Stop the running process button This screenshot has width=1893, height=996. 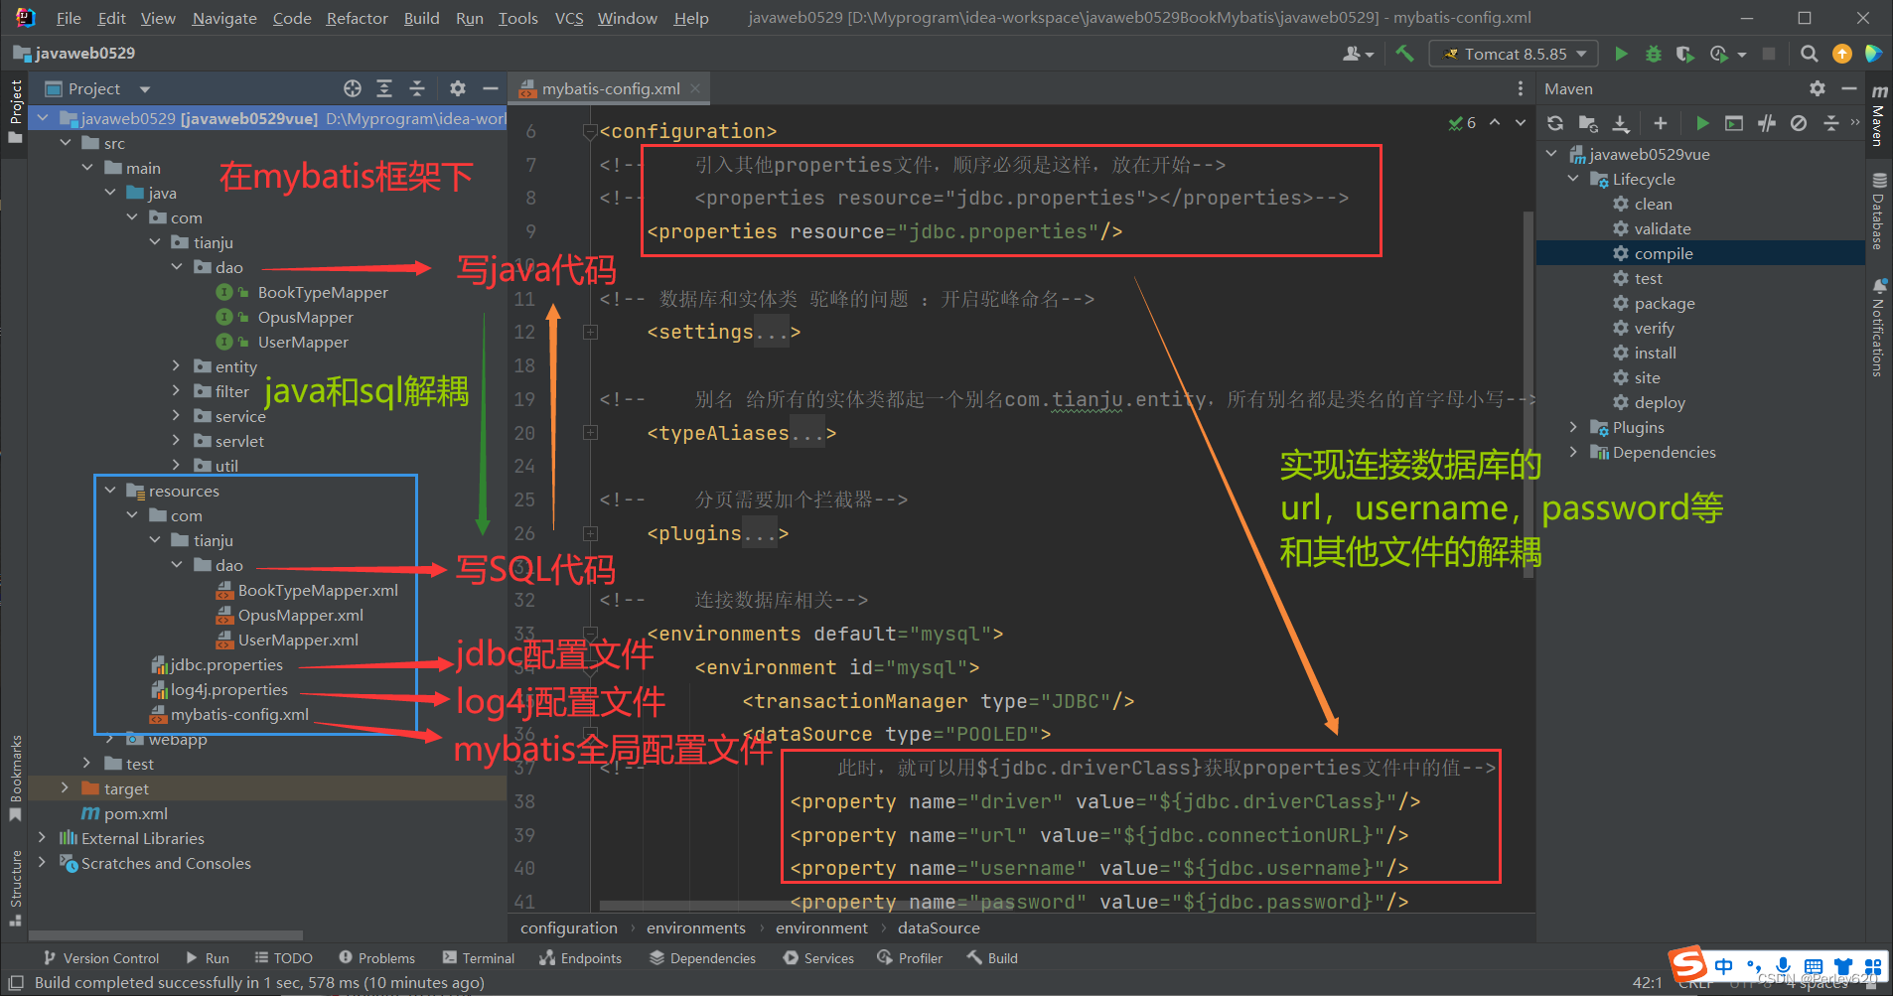click(x=1769, y=54)
